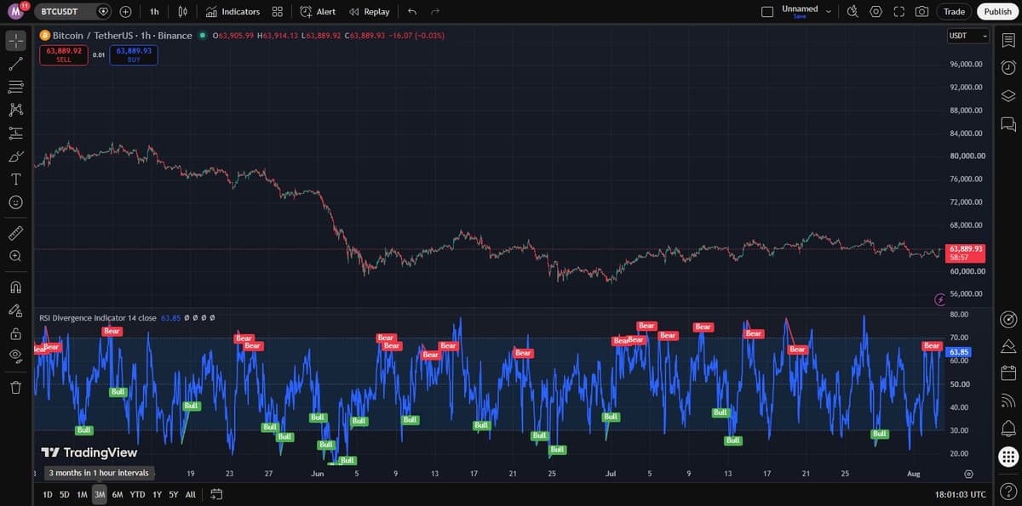Viewport: 1022px width, 506px height.
Task: Open the Indicators dialog
Action: 233,12
